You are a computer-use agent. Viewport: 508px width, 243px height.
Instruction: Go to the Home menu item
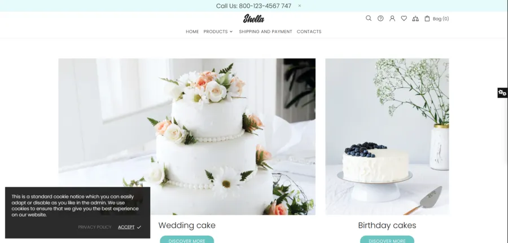tap(192, 32)
